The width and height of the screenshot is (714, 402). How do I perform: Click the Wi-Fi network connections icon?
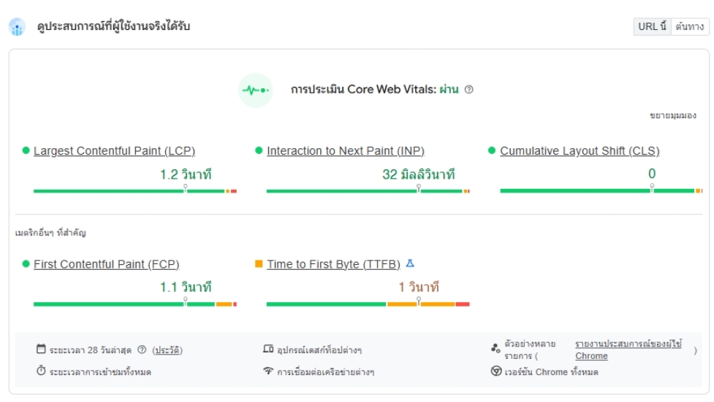tap(268, 371)
